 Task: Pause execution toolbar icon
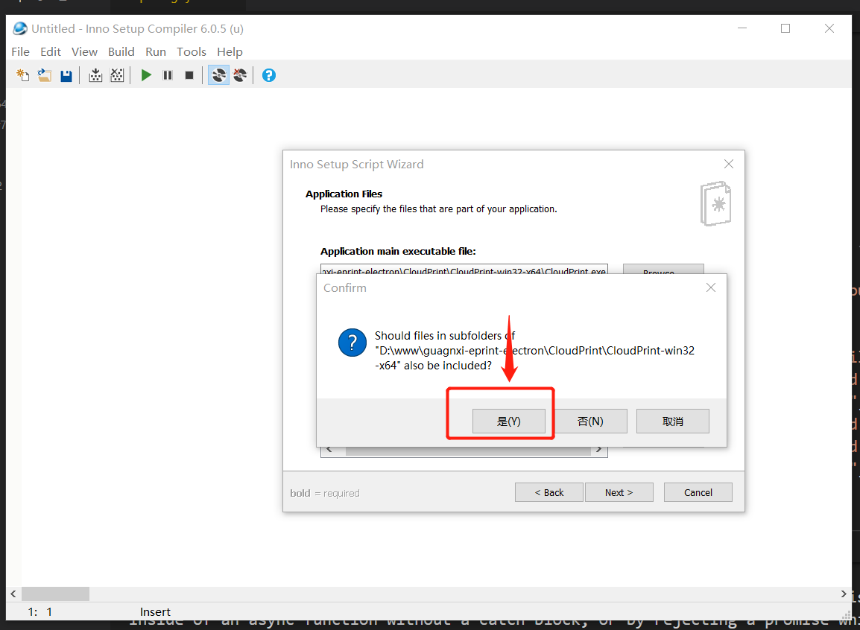(x=168, y=76)
